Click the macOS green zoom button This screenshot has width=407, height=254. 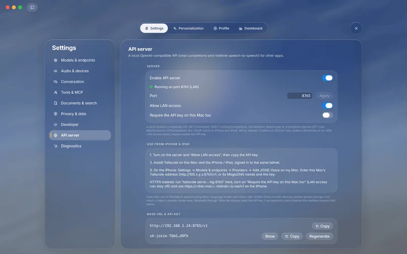click(20, 7)
